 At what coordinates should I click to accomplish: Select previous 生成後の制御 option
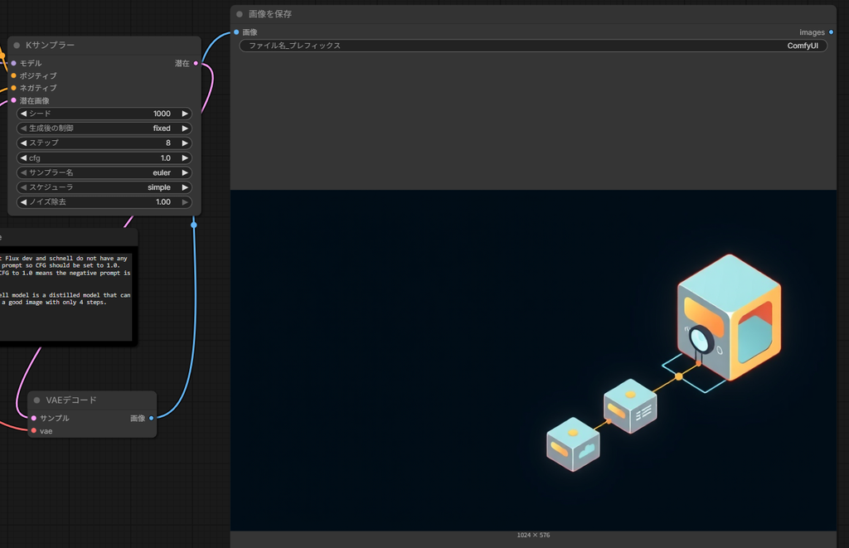click(x=23, y=129)
